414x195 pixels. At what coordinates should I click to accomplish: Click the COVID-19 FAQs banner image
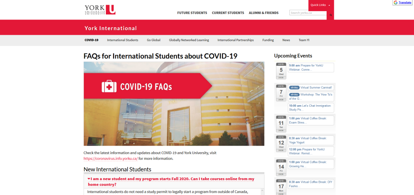(174, 104)
